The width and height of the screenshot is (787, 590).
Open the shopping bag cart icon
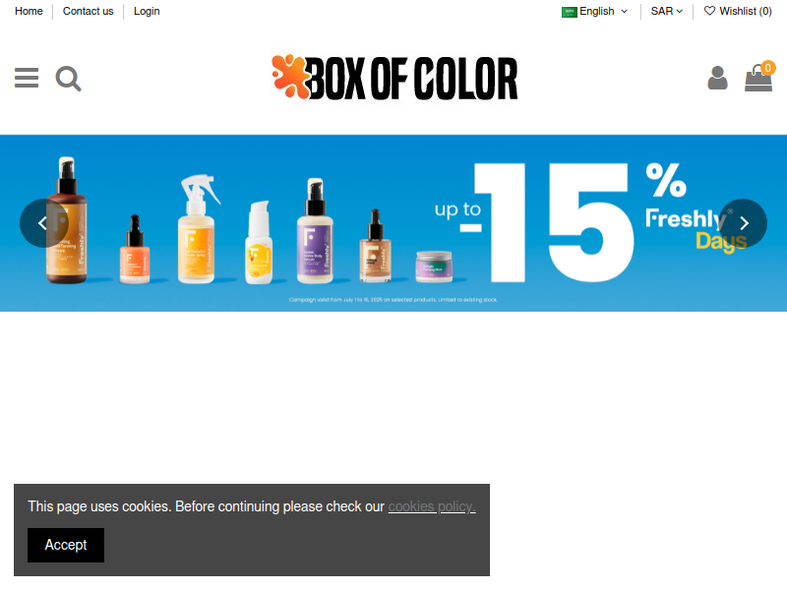[757, 79]
